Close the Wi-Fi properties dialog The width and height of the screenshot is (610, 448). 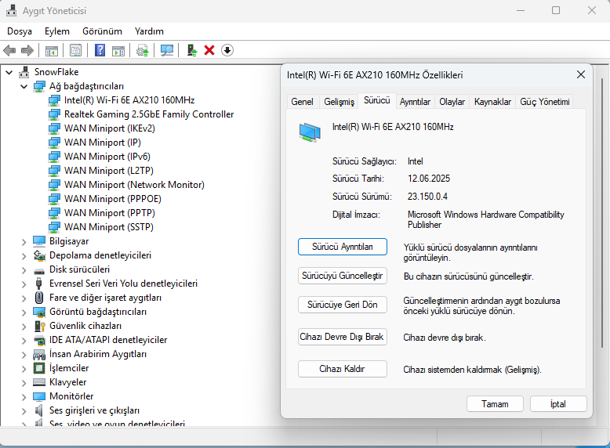(x=580, y=74)
